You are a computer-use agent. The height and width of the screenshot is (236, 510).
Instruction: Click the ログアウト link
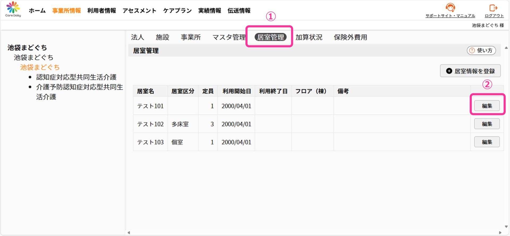click(x=494, y=16)
